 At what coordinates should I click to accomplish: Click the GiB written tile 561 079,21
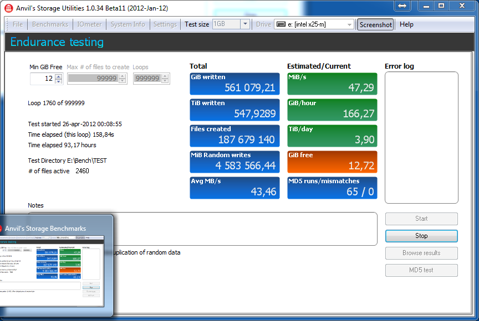tap(235, 84)
